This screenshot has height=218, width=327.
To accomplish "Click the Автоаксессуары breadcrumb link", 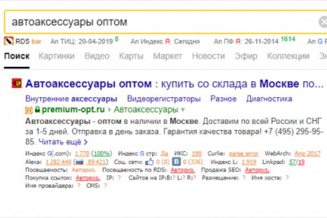I will point(146,109).
